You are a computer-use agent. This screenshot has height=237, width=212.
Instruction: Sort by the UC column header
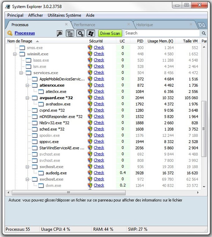coord(123,41)
